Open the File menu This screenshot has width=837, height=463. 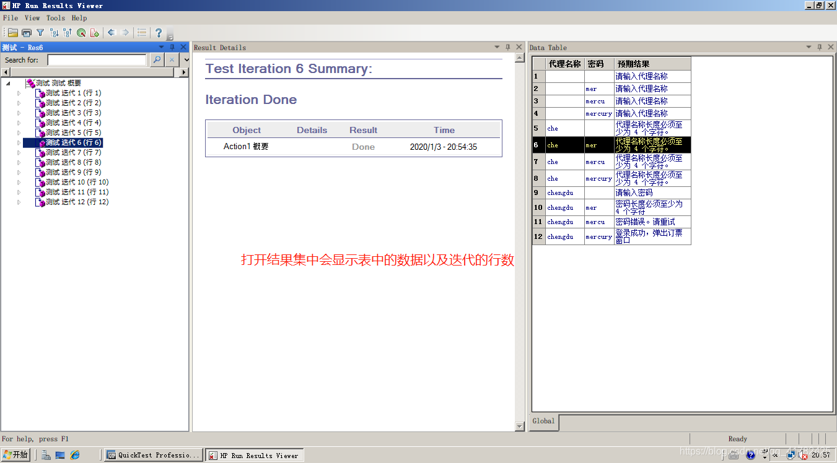coord(11,18)
